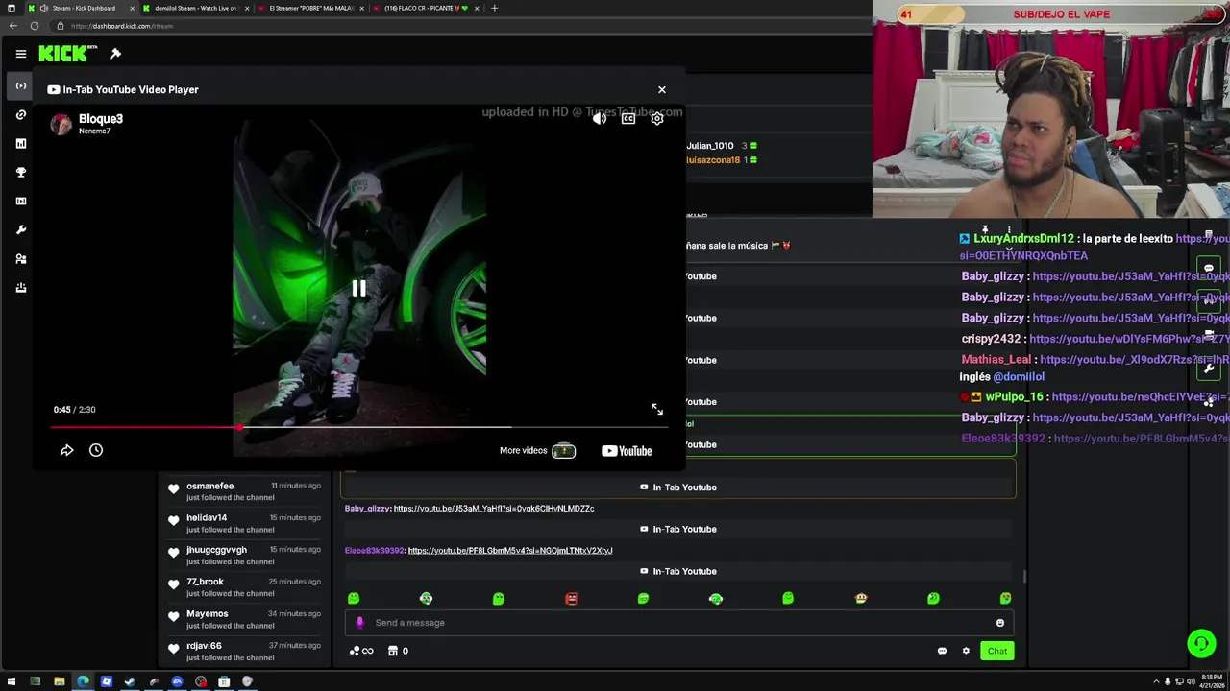1230x691 pixels.
Task: Switch to El Streamer POBRE browser tab
Action: tap(310, 8)
